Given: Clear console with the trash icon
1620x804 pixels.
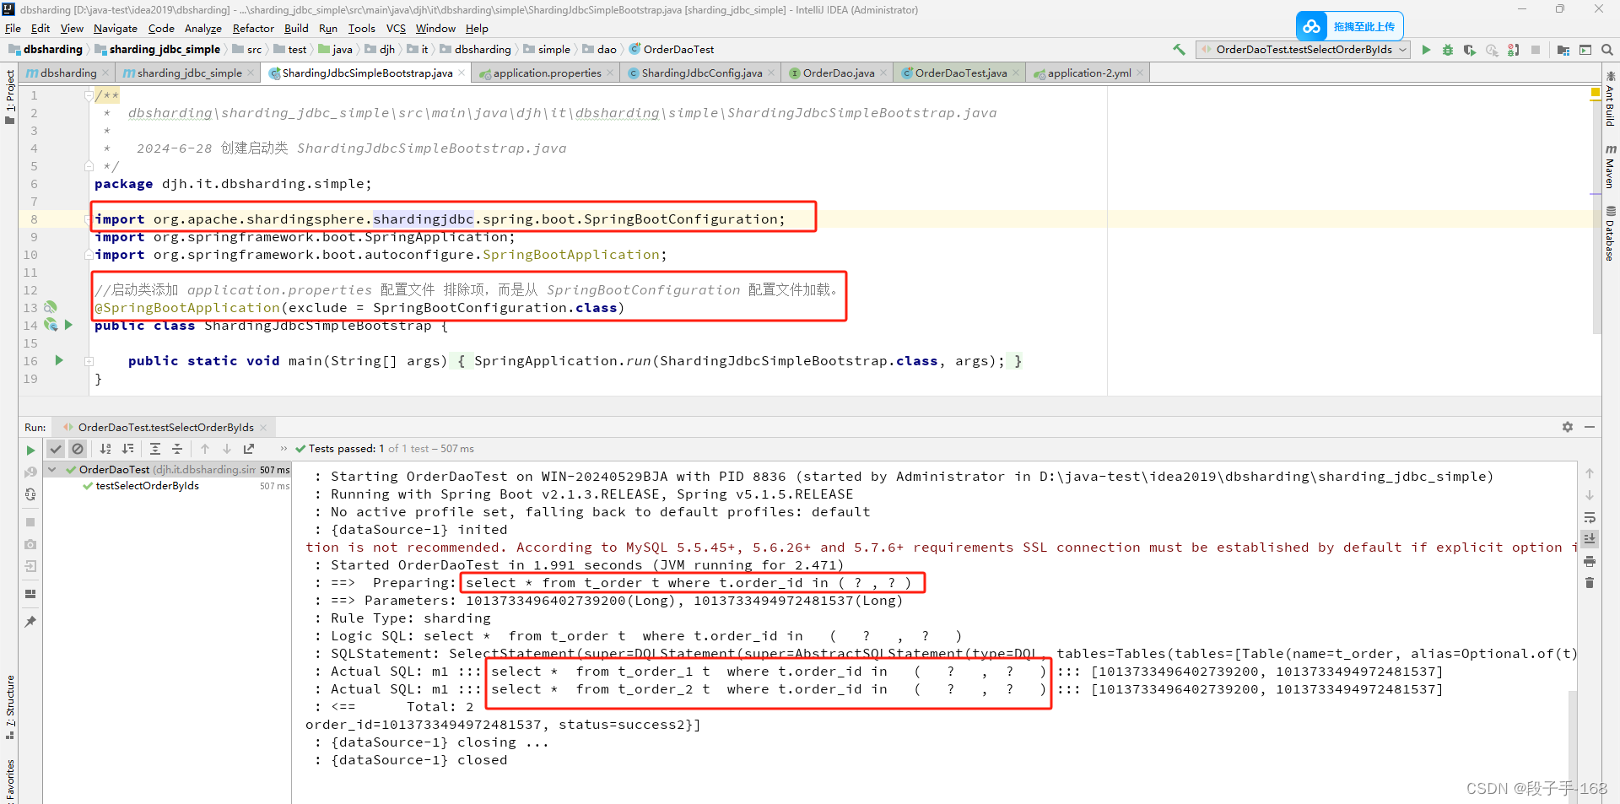Looking at the screenshot, I should [1590, 583].
